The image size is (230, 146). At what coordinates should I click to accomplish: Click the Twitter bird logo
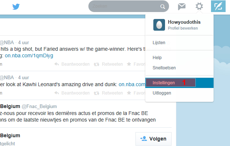coord(16,7)
